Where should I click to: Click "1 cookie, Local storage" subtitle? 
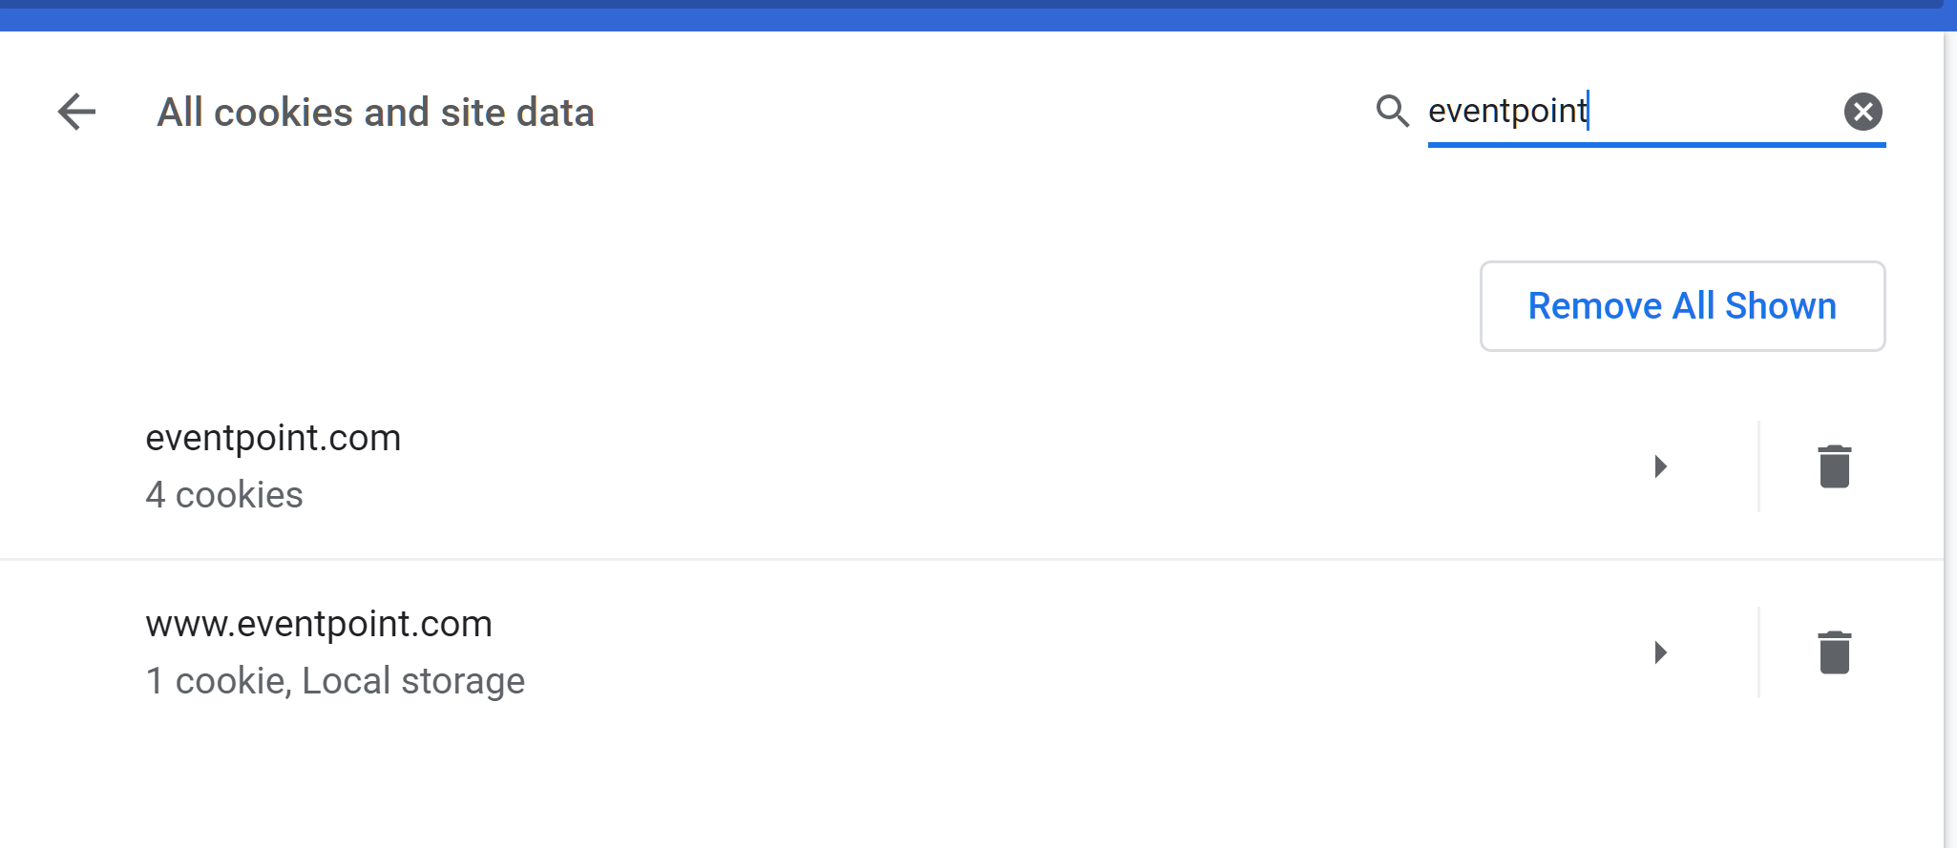pyautogui.click(x=335, y=681)
